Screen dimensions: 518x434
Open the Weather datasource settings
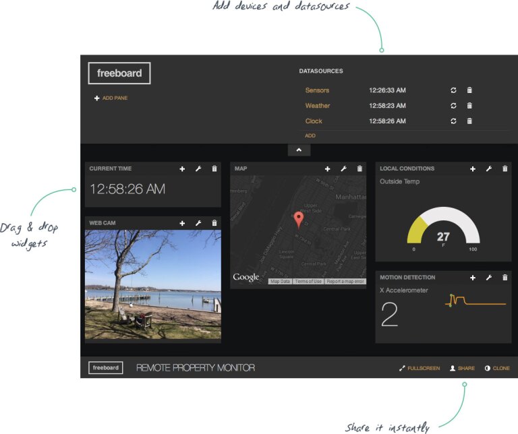[x=317, y=106]
